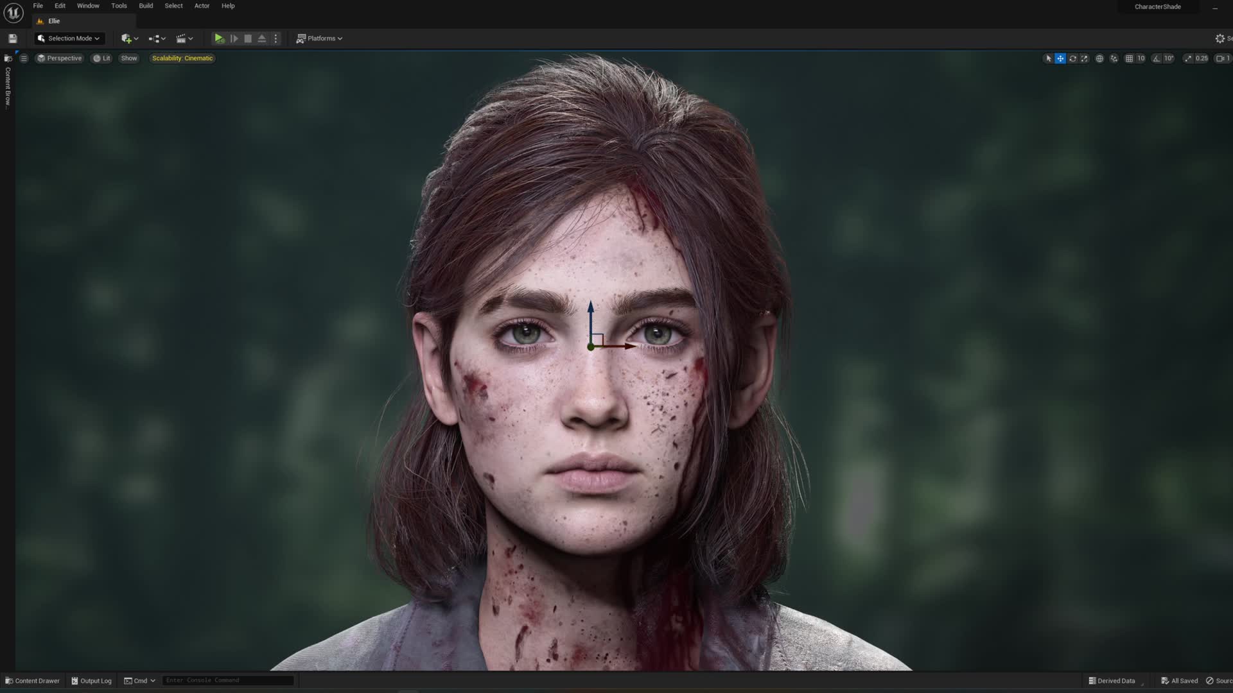Open grid snap value 10 dropdown

pos(1141,58)
